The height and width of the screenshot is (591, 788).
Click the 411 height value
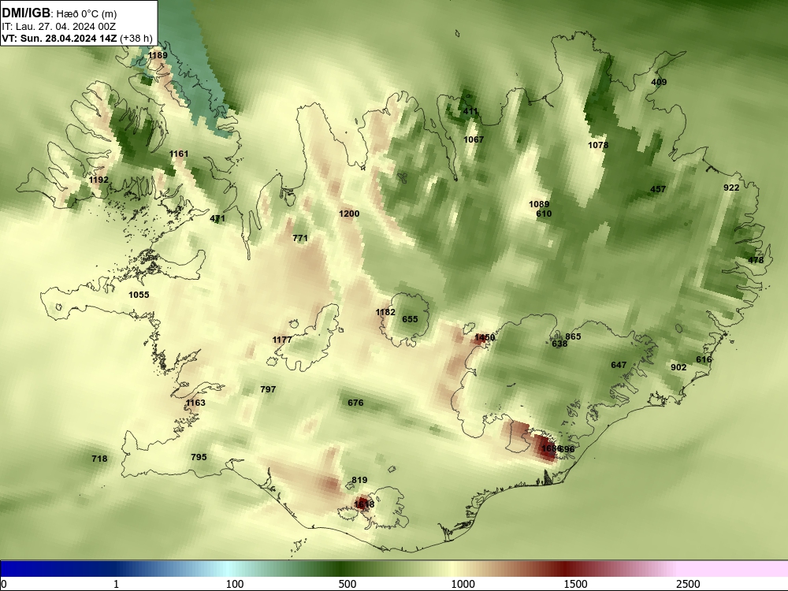(470, 112)
